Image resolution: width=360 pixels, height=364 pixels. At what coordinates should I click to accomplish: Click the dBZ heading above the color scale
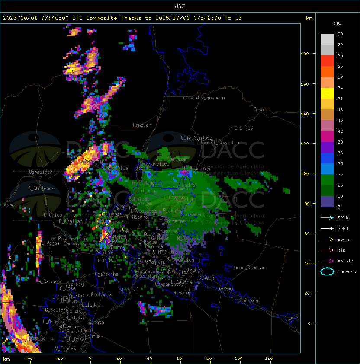pyautogui.click(x=337, y=23)
